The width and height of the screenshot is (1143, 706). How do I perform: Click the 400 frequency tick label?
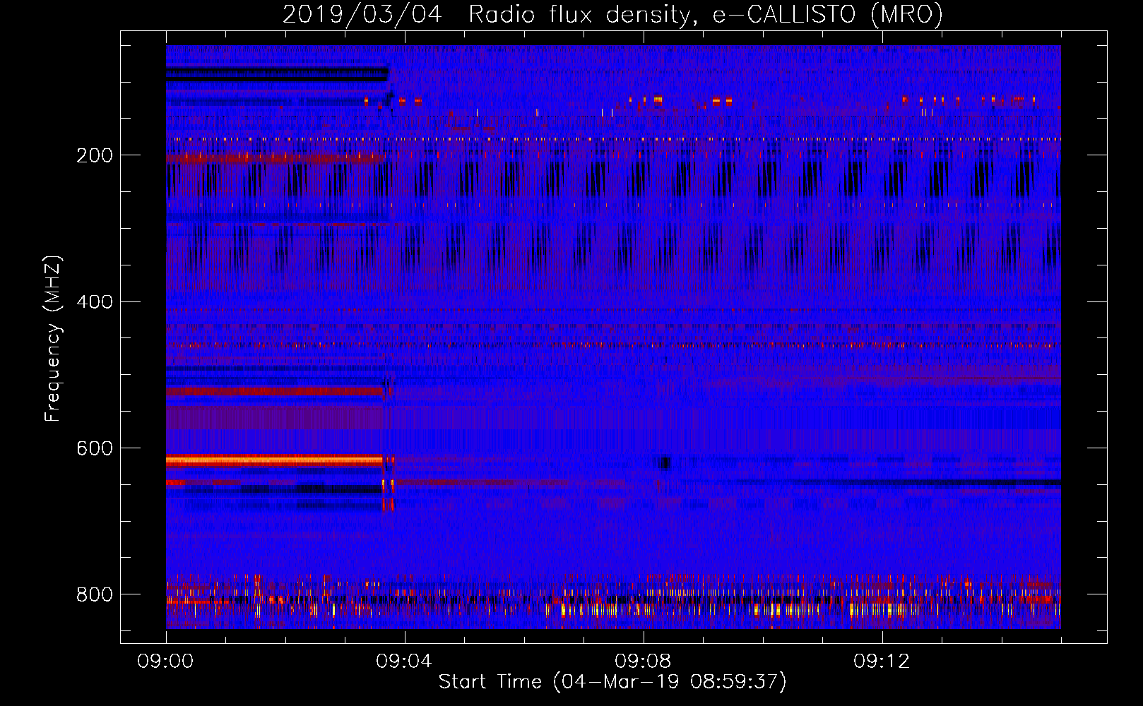click(x=95, y=302)
